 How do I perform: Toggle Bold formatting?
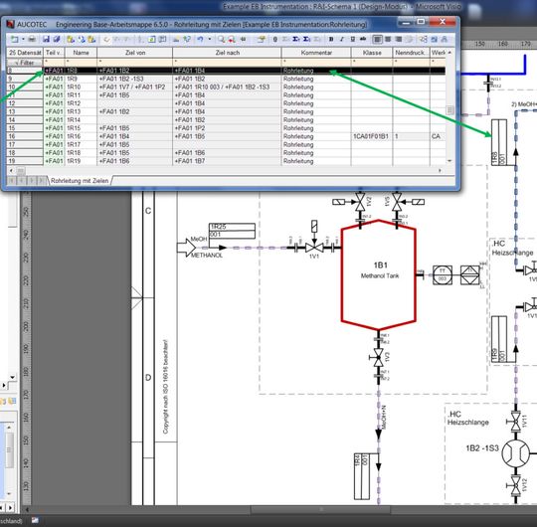point(331,40)
